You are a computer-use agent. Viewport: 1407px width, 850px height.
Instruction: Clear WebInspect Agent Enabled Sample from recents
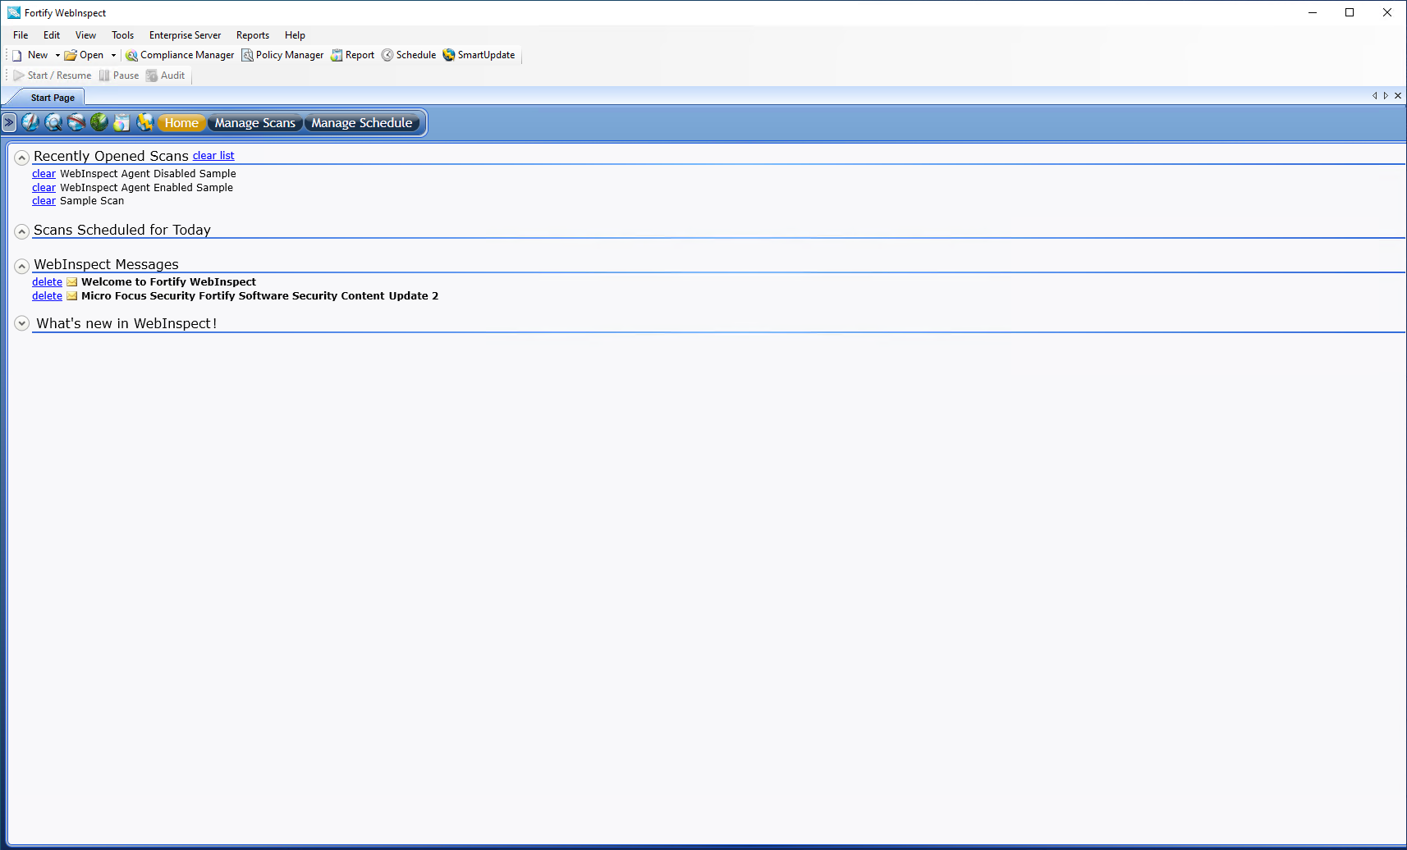[44, 188]
